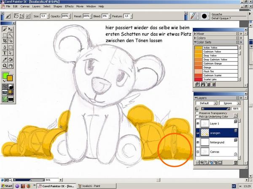Delete layer with the trash icon
This screenshot has height=189, width=253.
pyautogui.click(x=236, y=162)
